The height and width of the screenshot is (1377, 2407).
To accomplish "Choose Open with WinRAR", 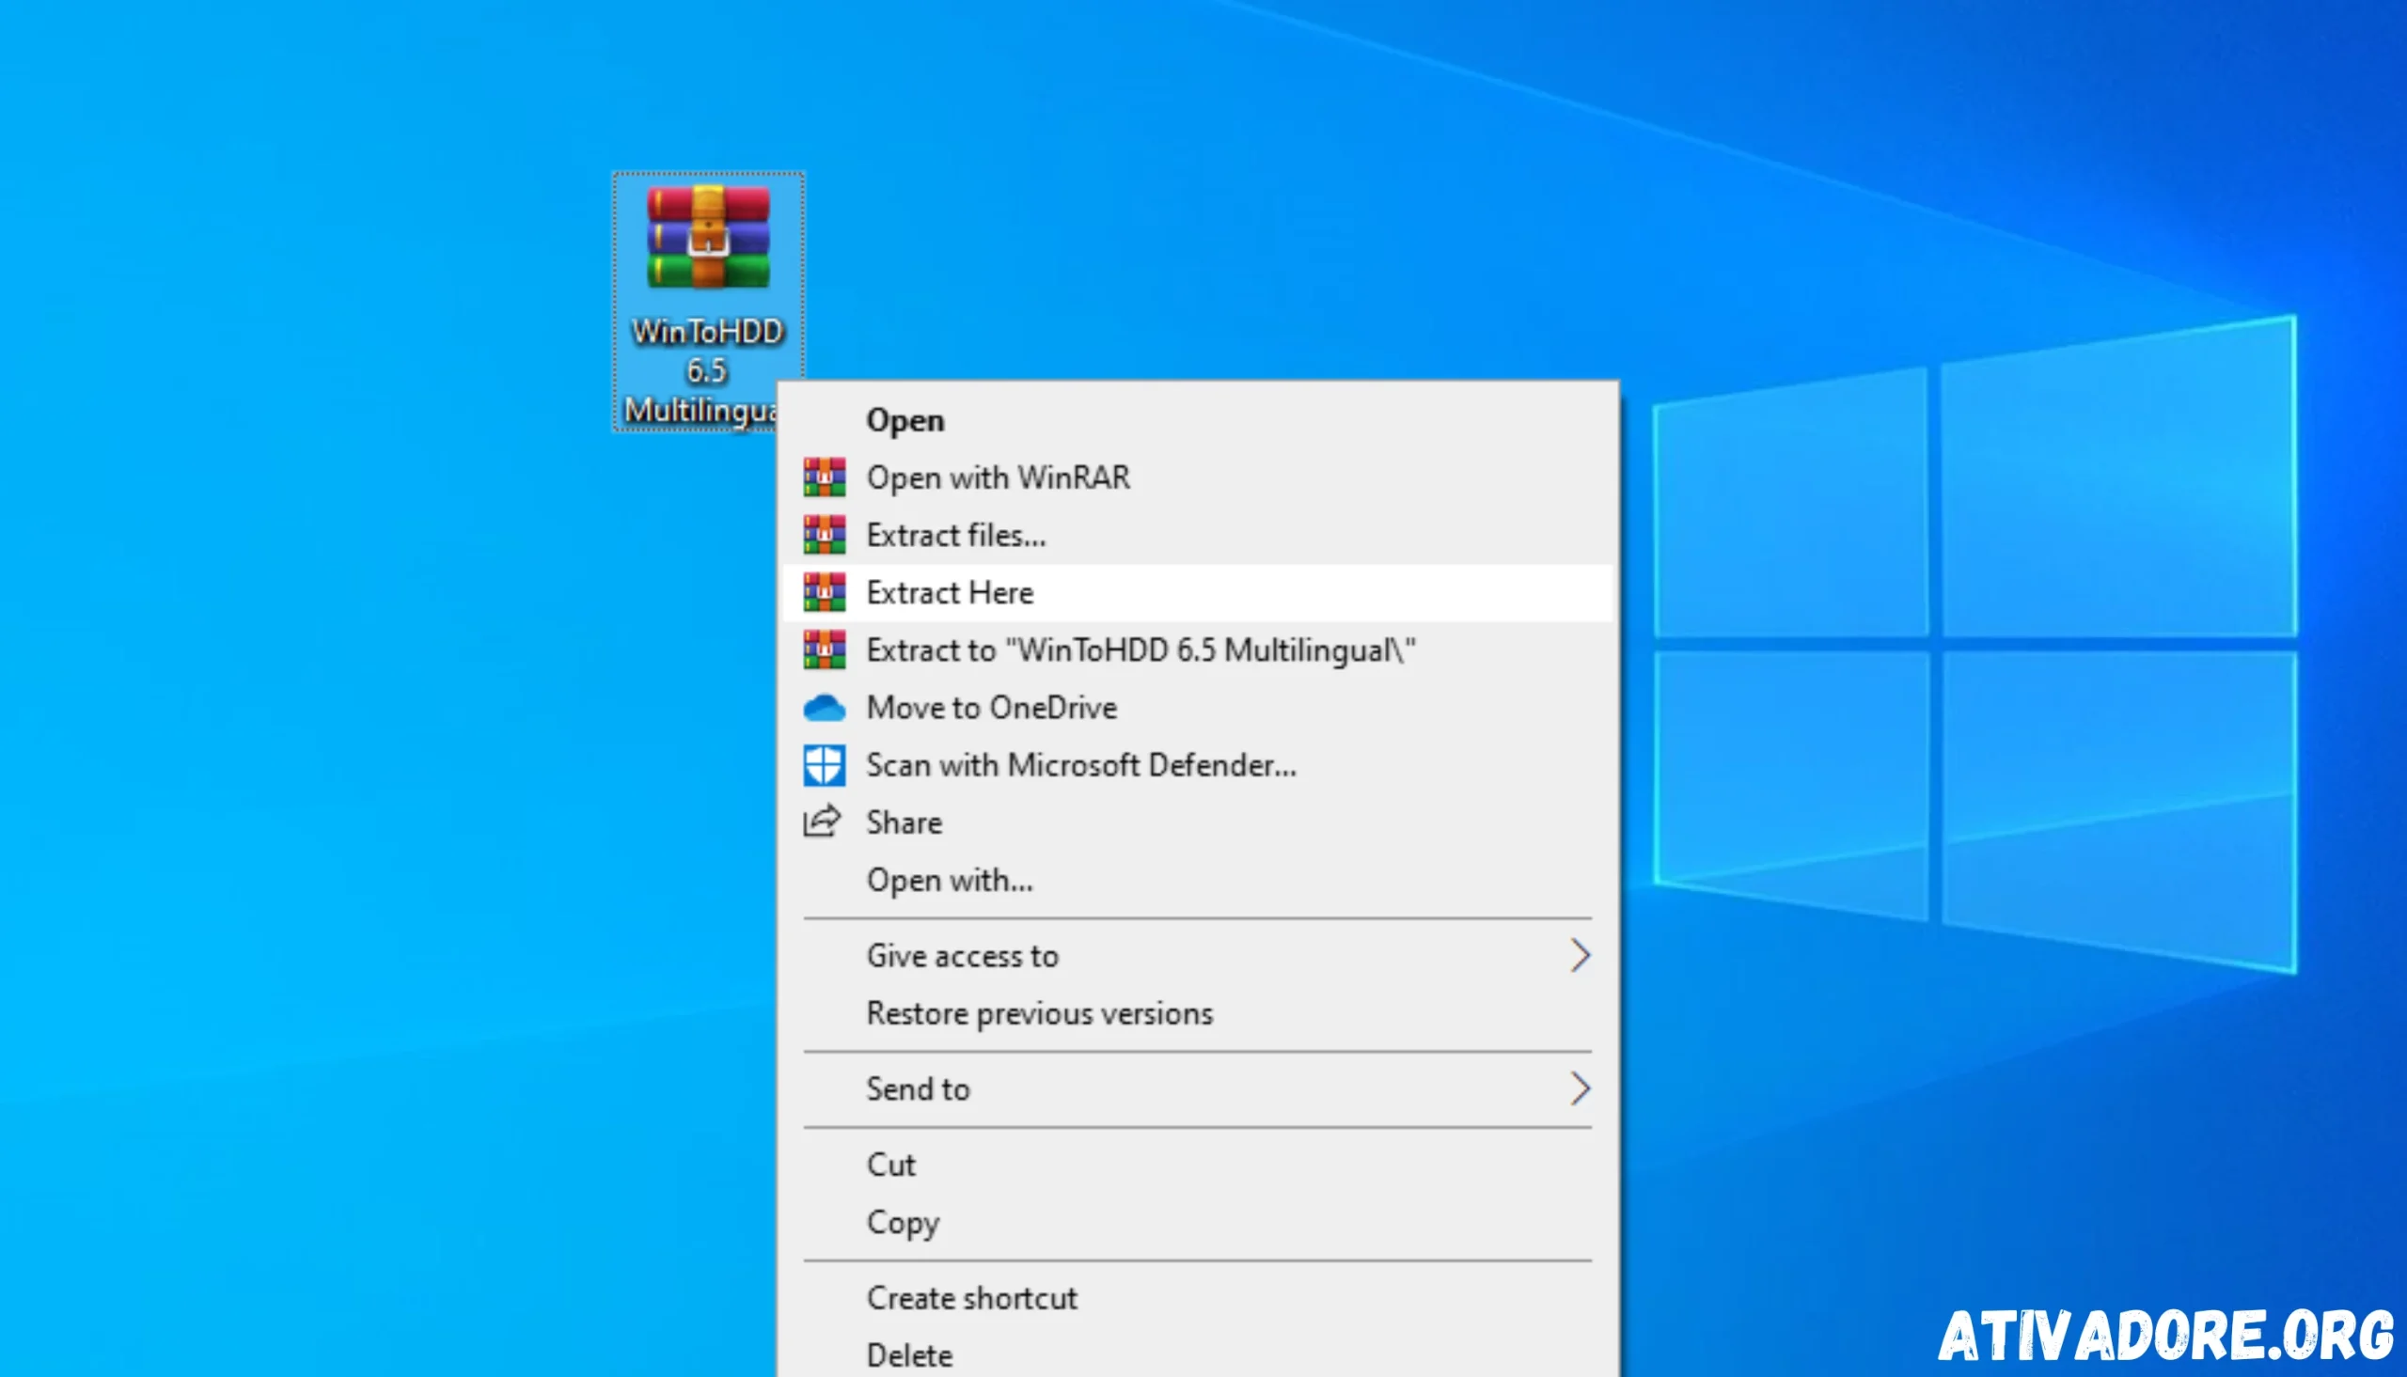I will coord(1197,477).
